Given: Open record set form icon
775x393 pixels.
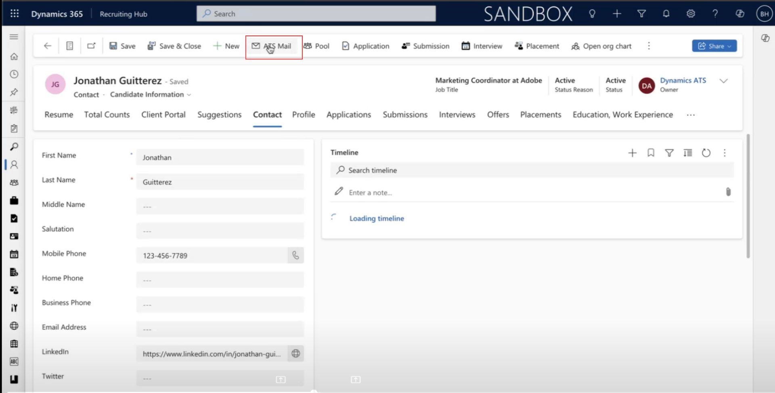Looking at the screenshot, I should tap(69, 46).
